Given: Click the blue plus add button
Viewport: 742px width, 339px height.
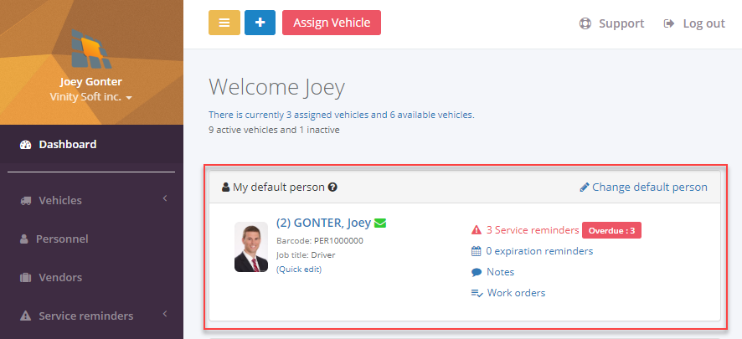Looking at the screenshot, I should [260, 23].
